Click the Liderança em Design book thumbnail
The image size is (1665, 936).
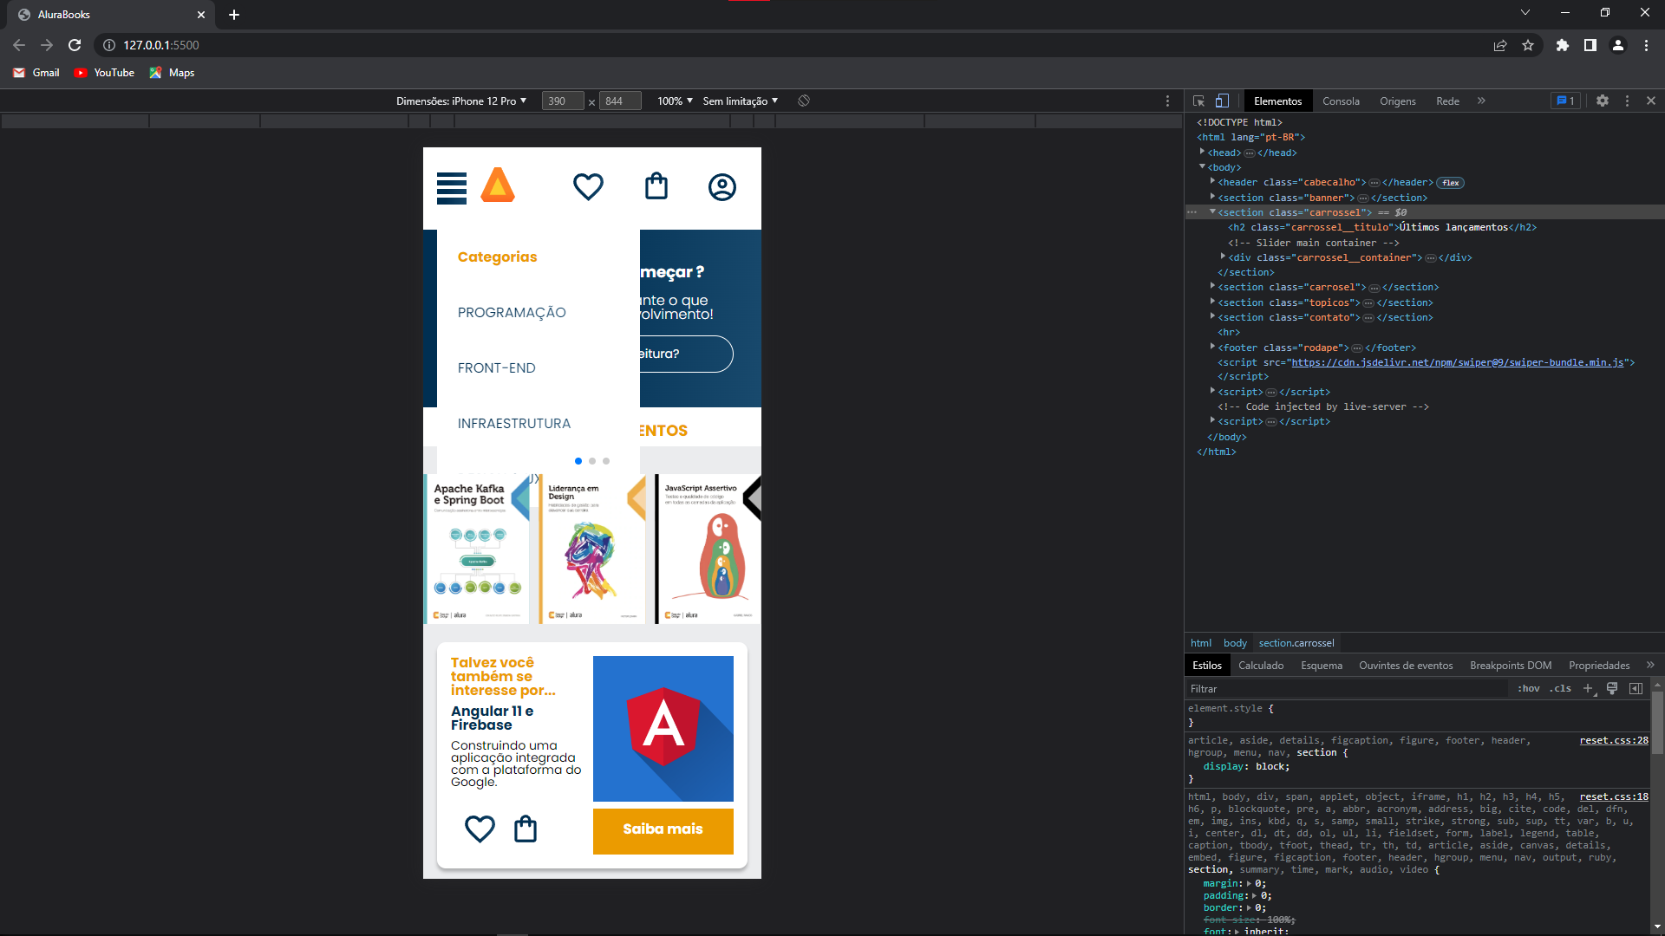tap(591, 549)
